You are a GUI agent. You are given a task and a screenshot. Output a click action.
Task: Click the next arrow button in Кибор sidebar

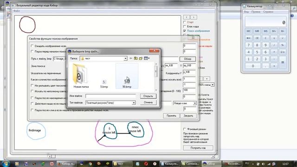click(x=194, y=17)
